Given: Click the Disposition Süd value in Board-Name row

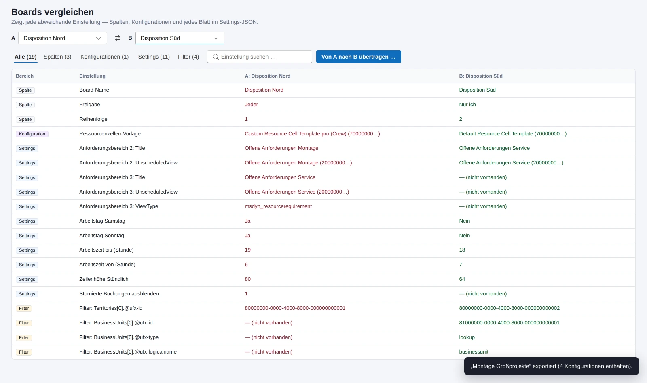Looking at the screenshot, I should 477,90.
